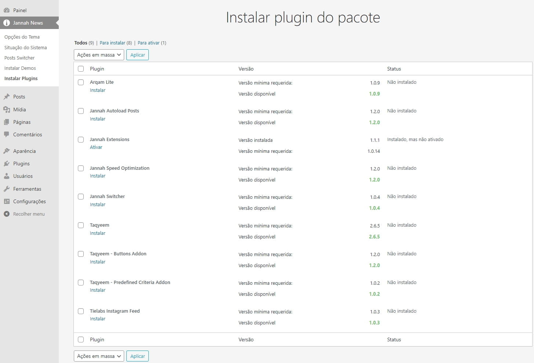Check the Jannah Autoload Posts checkbox

81,111
